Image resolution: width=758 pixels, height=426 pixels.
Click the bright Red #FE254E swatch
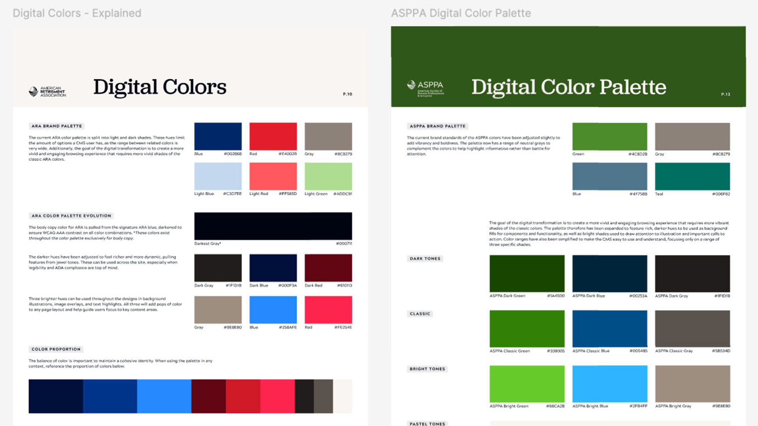328,310
